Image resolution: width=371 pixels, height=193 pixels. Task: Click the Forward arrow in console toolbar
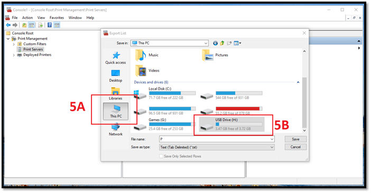pos(15,25)
